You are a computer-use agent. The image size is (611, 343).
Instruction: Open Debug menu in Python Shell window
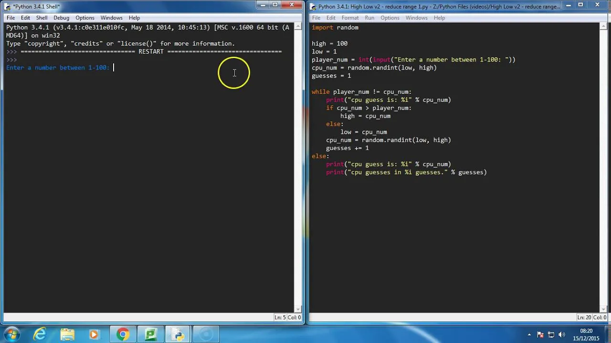[x=61, y=18]
